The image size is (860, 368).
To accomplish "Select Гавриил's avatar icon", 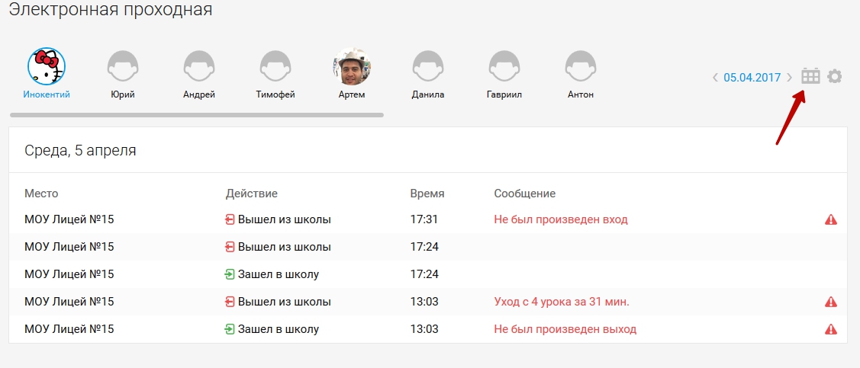I will tap(504, 67).
